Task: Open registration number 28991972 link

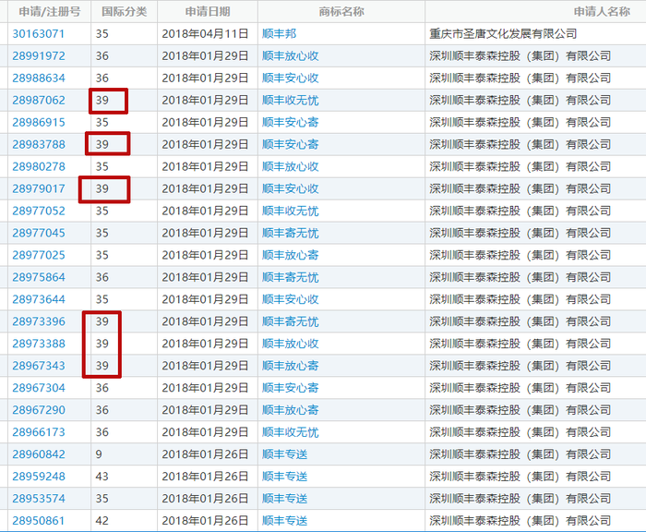Action: [39, 56]
